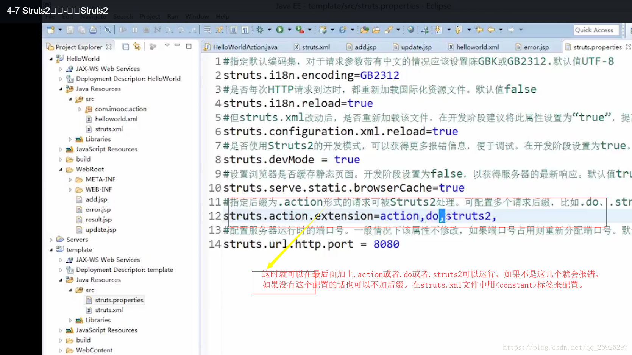
Task: Close the struts.properties editor tab
Action: [x=628, y=47]
